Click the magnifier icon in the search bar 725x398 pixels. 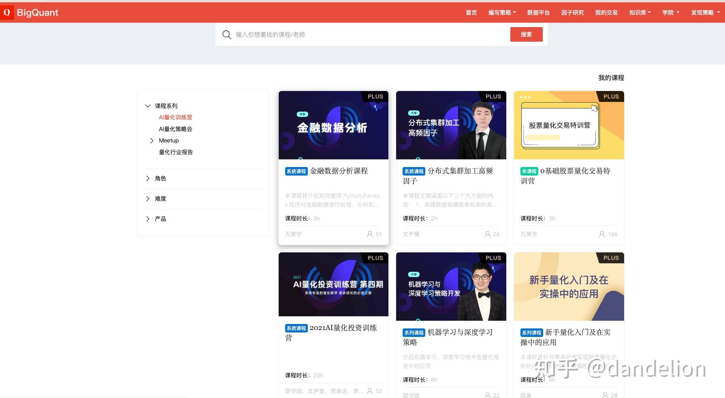227,34
